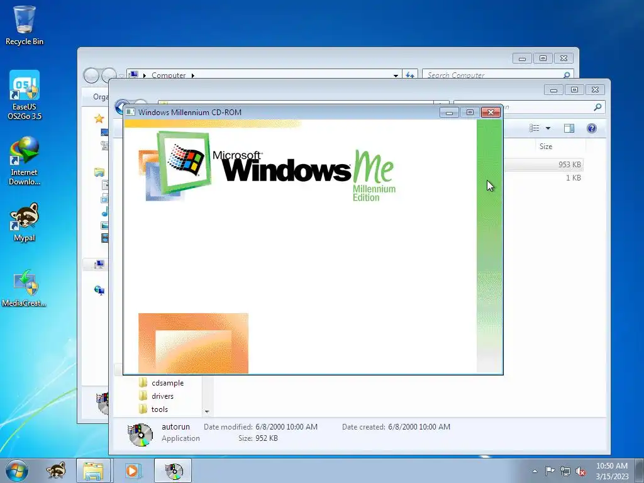Open Windows Media Player taskbar icon
644x483 pixels.
point(132,470)
